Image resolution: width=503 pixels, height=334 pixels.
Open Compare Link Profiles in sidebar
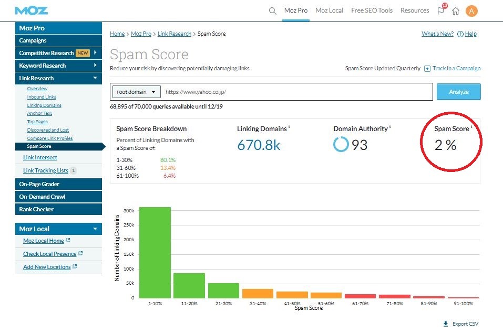point(50,138)
